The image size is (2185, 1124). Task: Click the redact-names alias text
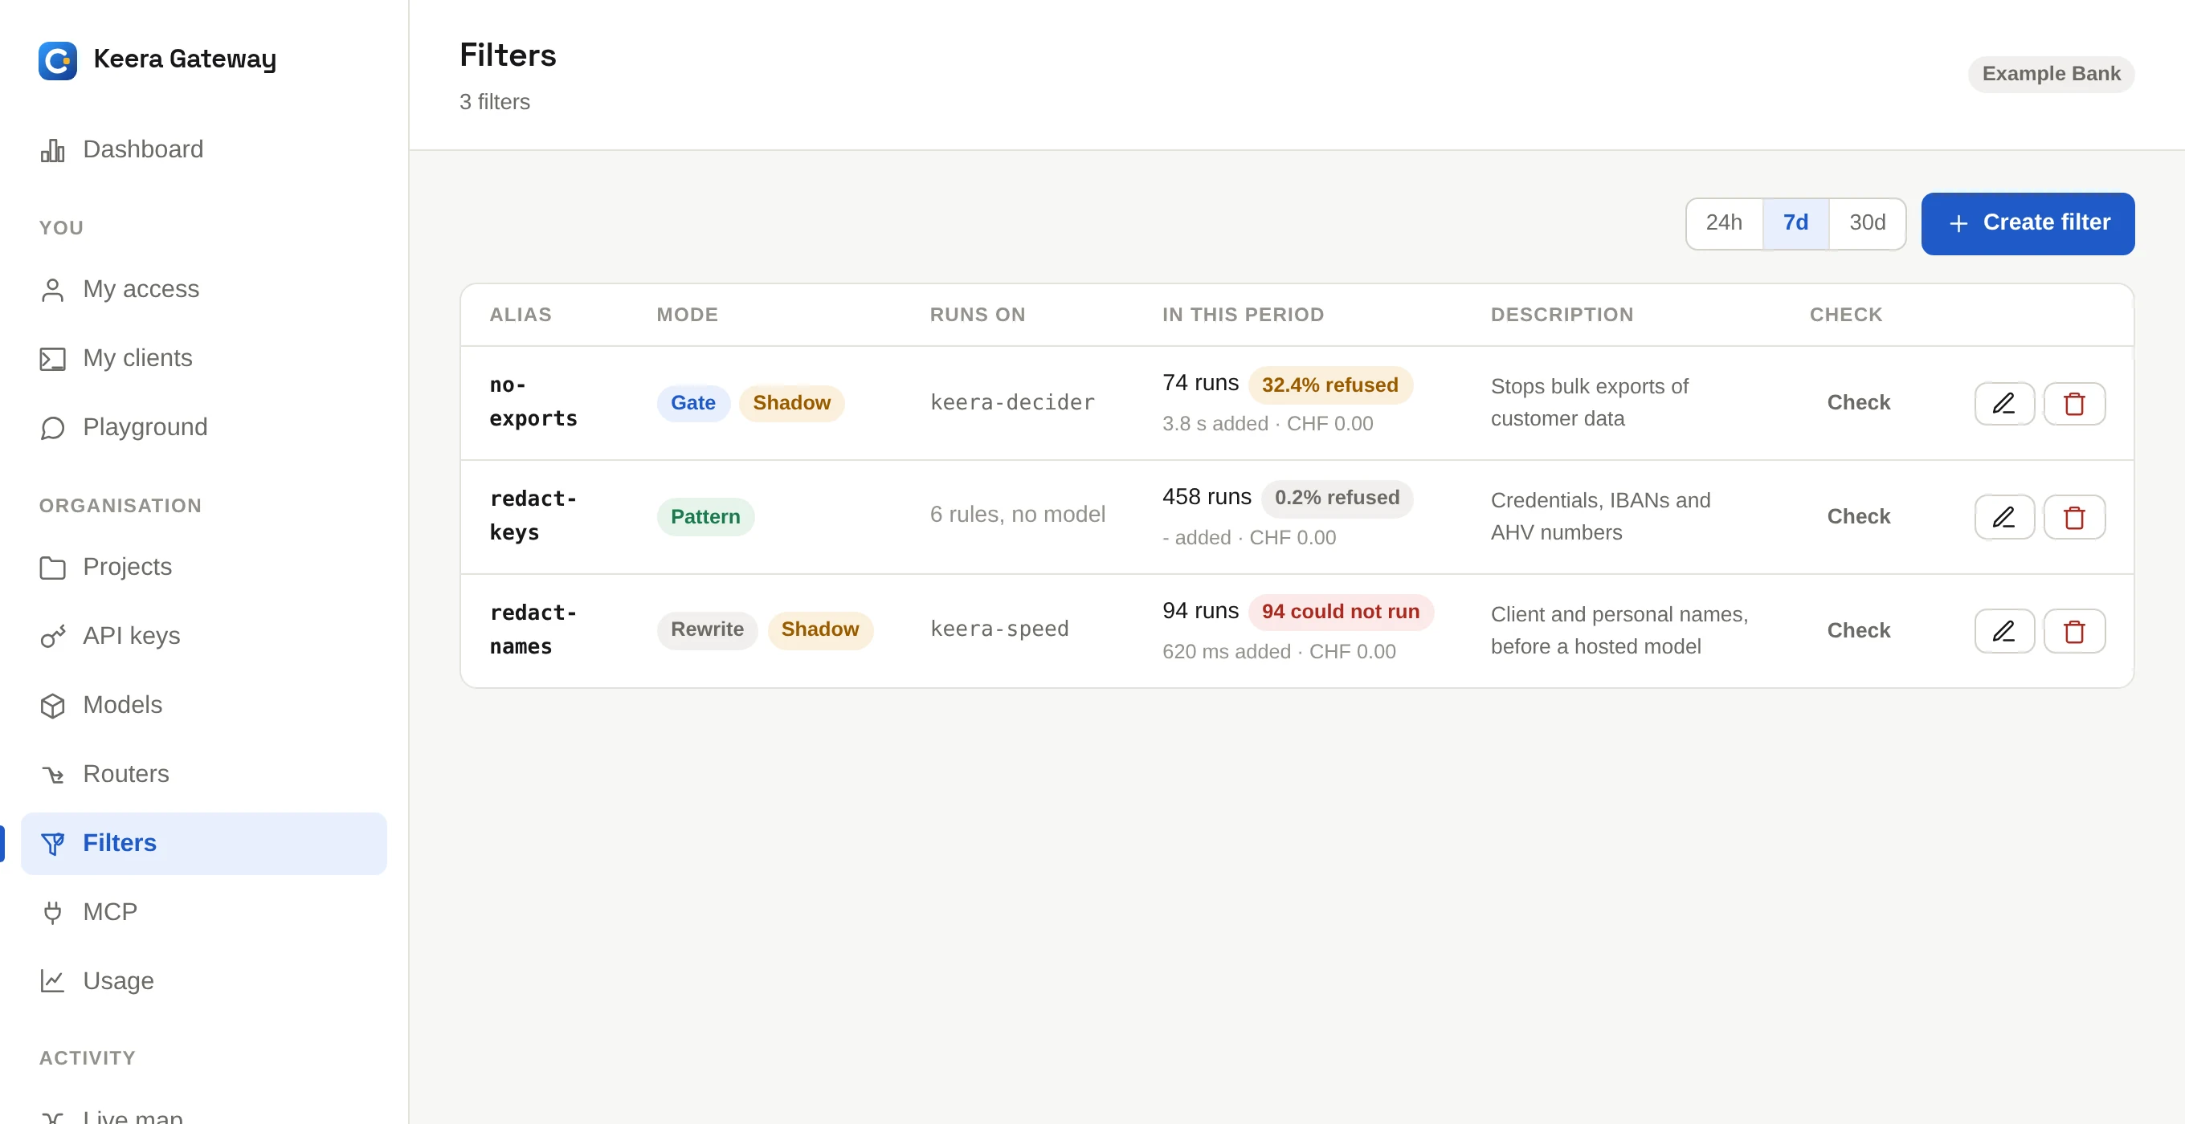point(533,631)
